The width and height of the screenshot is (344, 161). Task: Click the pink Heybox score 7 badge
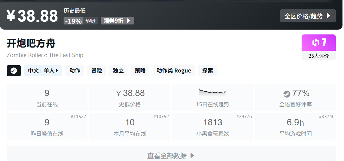pyautogui.click(x=319, y=43)
